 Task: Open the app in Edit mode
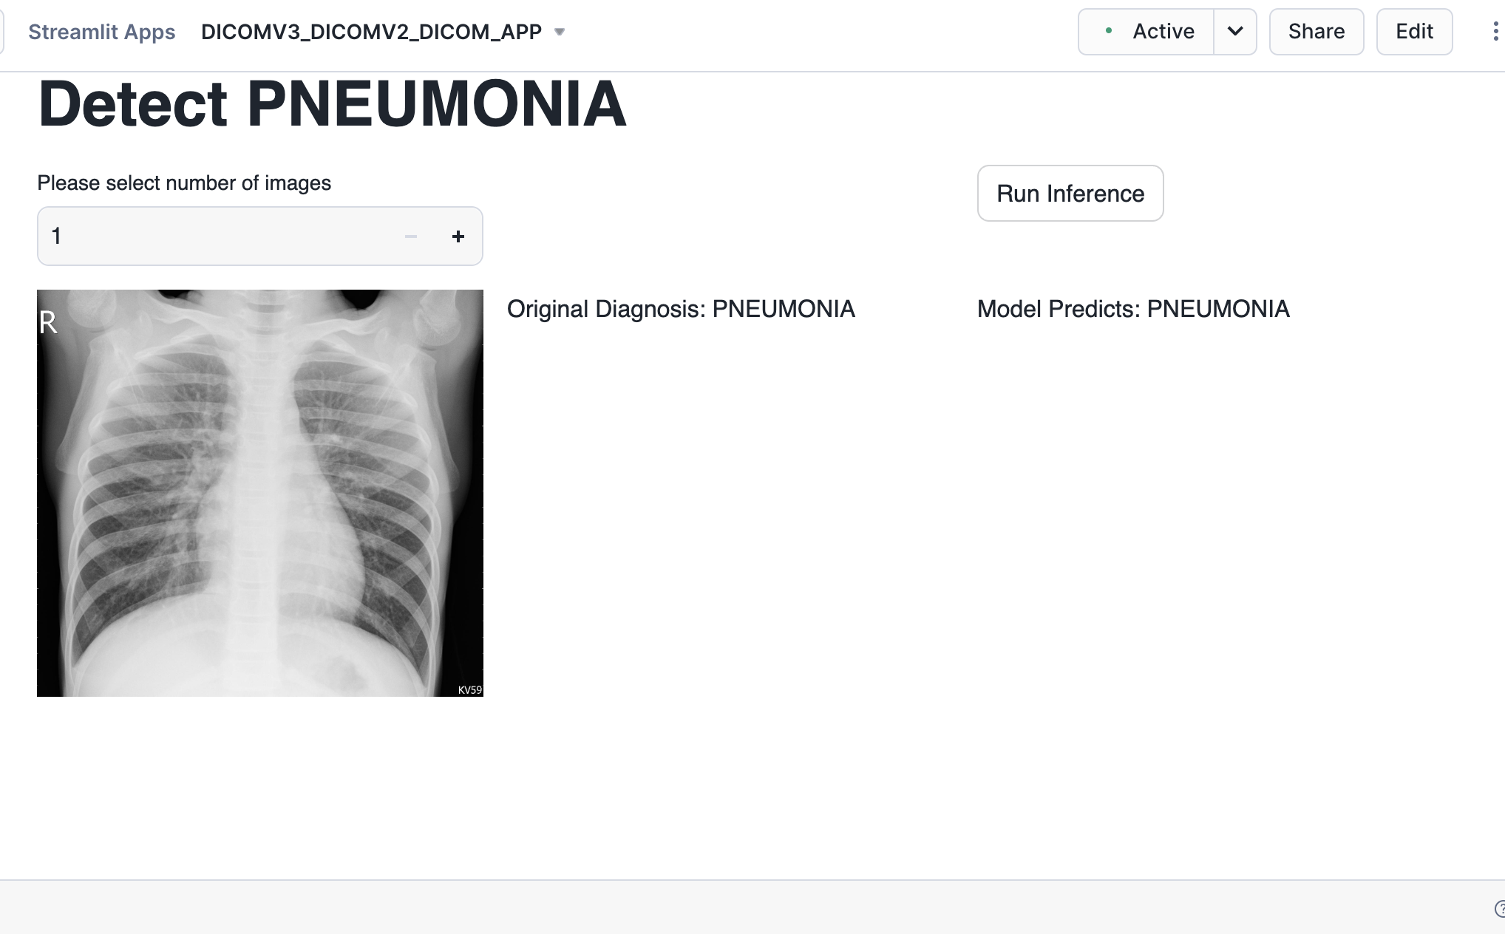1414,32
